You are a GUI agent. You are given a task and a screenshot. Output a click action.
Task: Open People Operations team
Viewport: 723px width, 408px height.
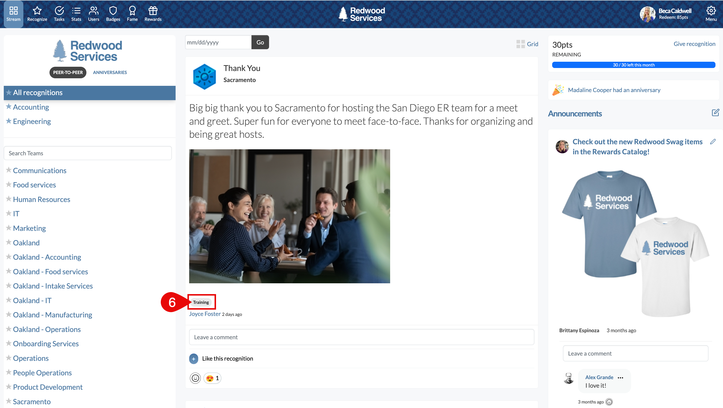42,373
